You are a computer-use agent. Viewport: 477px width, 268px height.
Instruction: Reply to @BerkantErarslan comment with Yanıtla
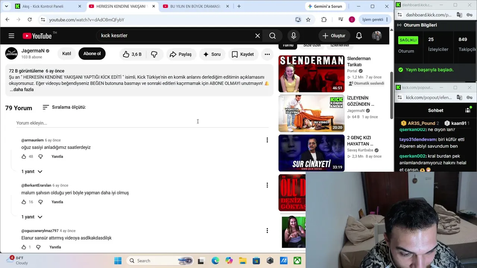[x=57, y=202]
